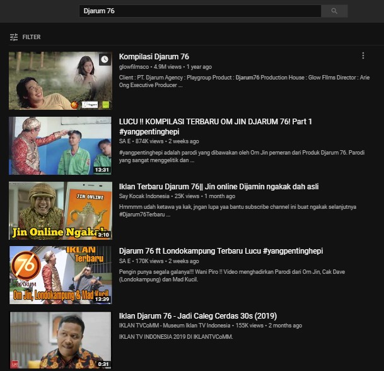Open the Om Jin kompilasi 13:31 thumbnail
Viewport: 384px width, 371px height.
pyautogui.click(x=61, y=146)
